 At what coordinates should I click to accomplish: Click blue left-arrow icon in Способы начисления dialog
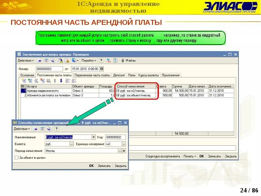point(36,129)
